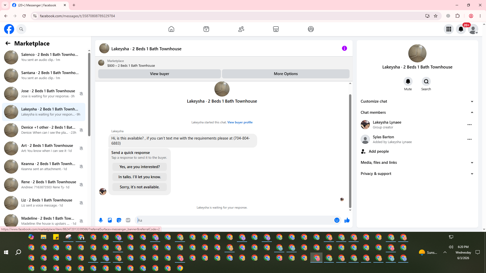The height and width of the screenshot is (273, 486).
Task: Open the Facebook logo home link
Action: coord(9,29)
